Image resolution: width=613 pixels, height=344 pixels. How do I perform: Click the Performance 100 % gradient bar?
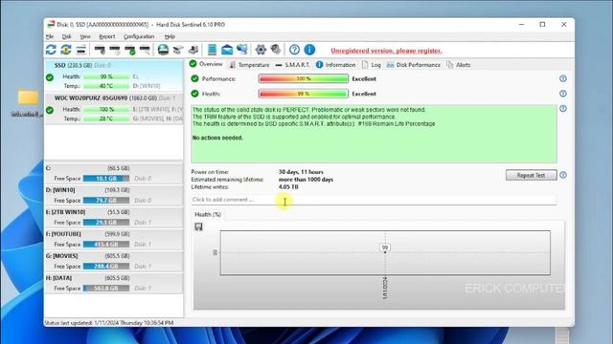[304, 78]
